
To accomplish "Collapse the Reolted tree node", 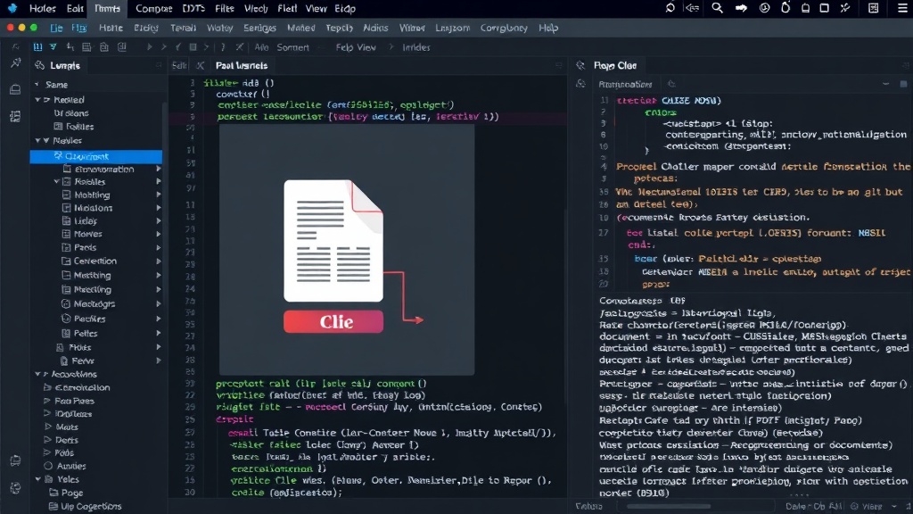I will coord(37,100).
